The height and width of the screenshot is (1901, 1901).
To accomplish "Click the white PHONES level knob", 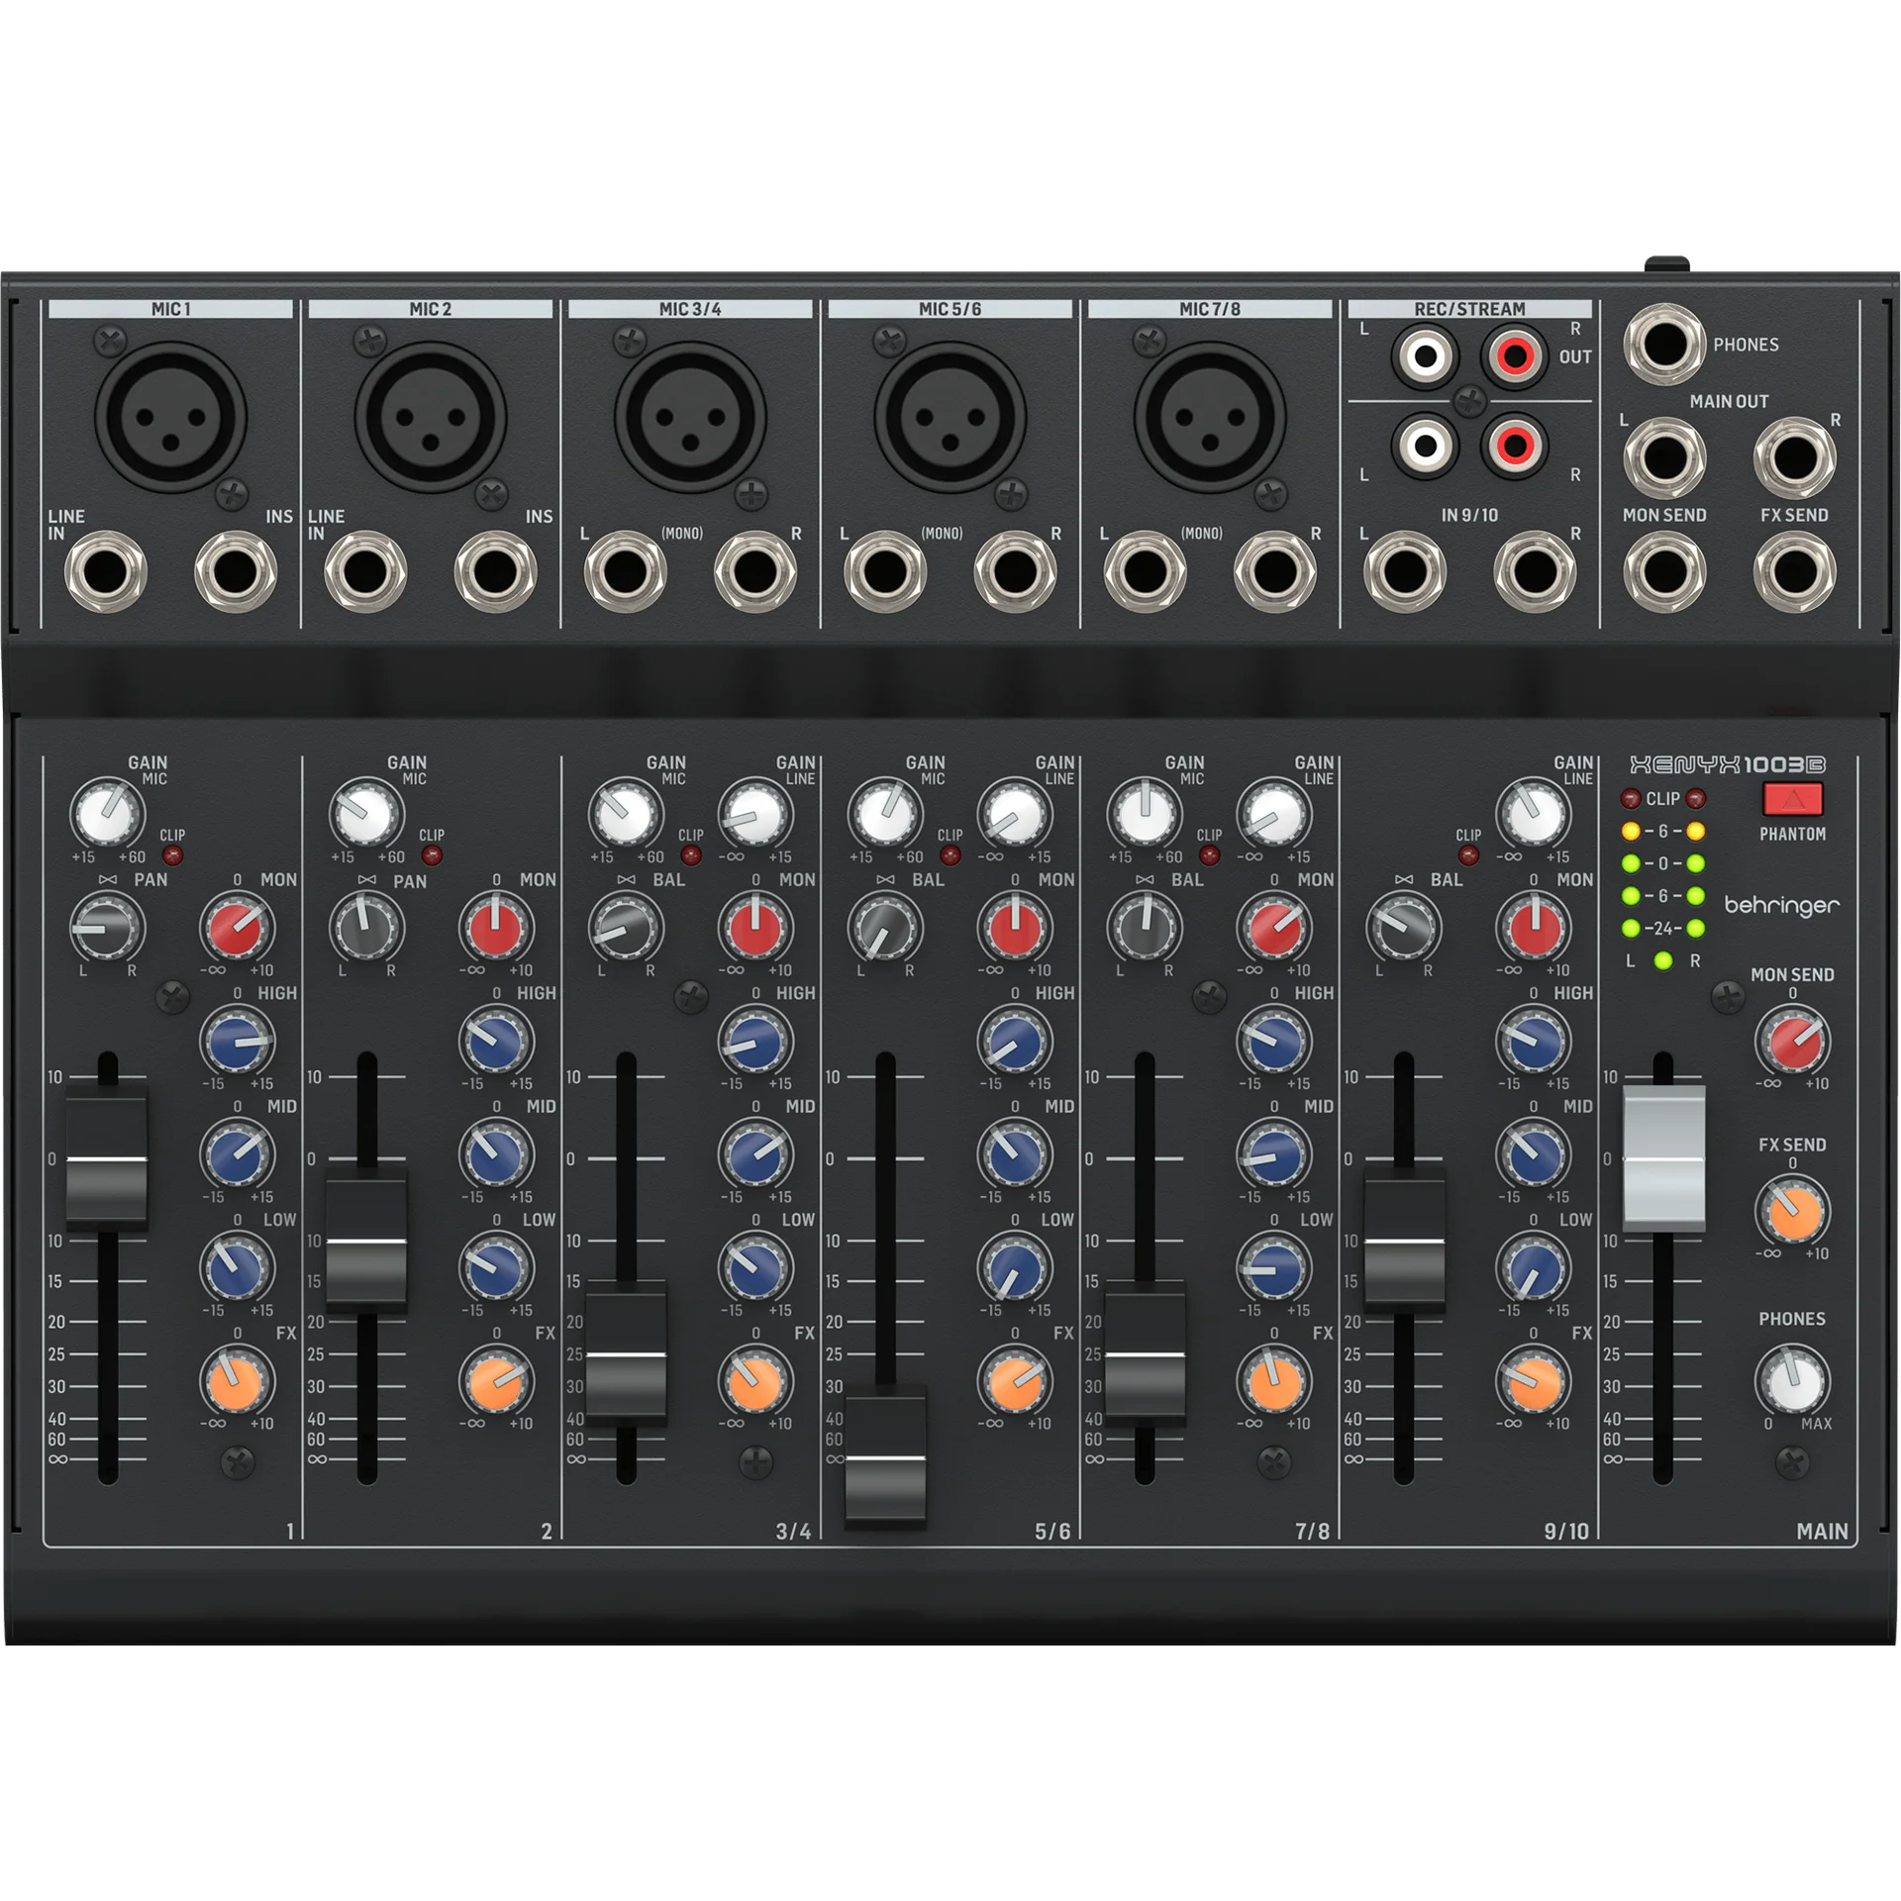I will (x=1793, y=1381).
